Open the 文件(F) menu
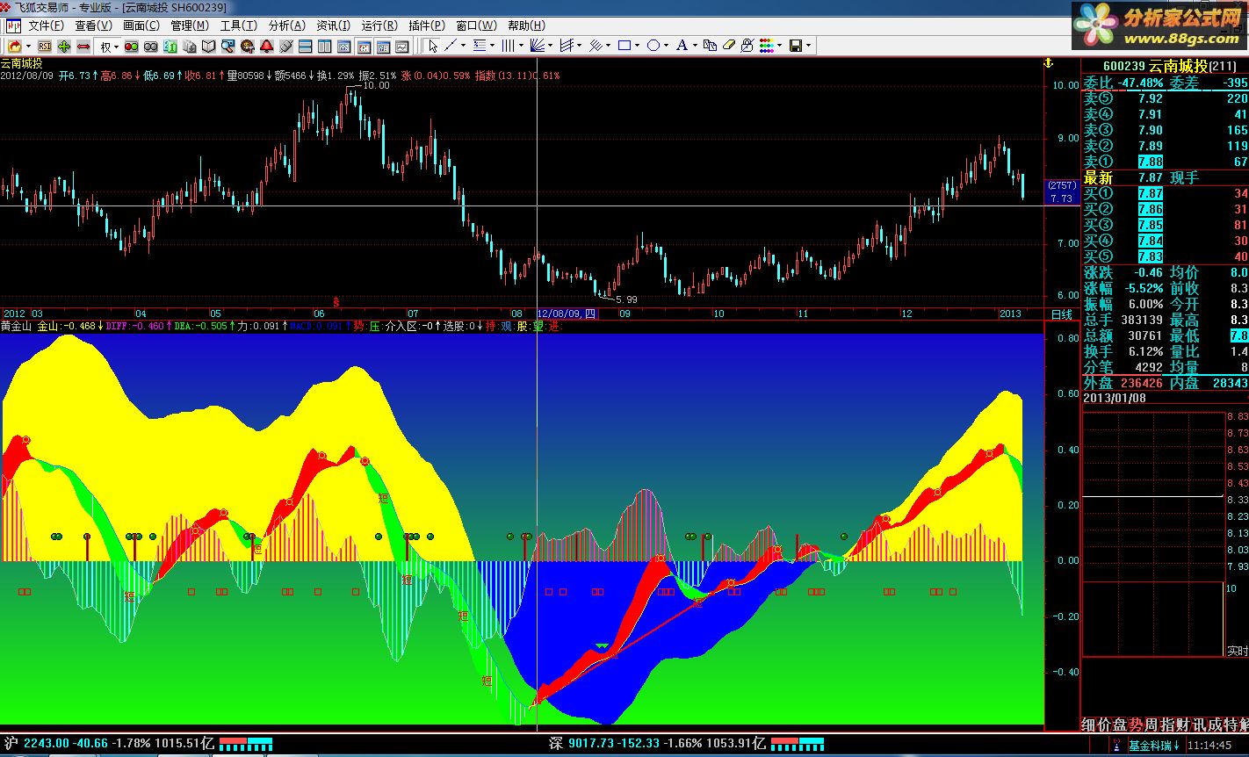 [x=46, y=25]
